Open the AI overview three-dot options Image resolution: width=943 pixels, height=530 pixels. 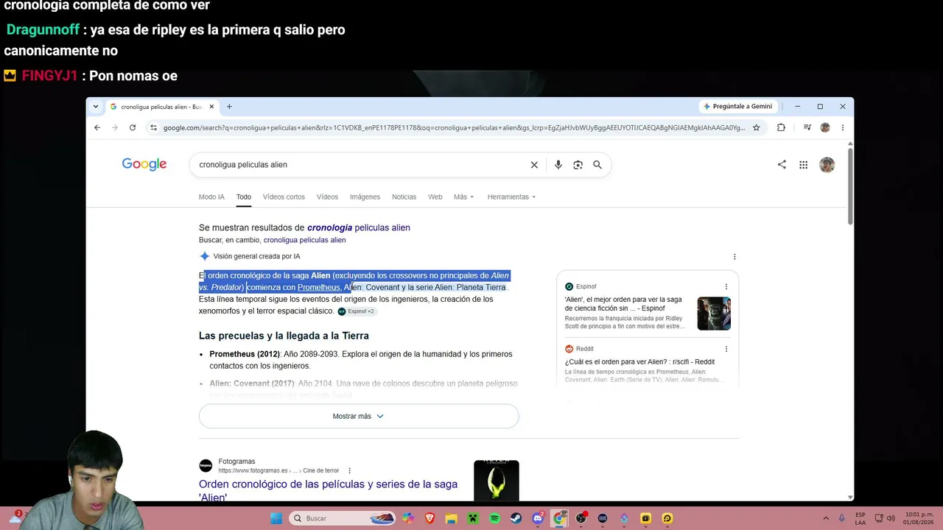tap(735, 257)
